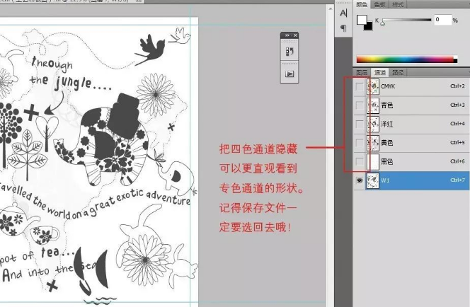Click the Ctrl+7 shortcut label
470x307 pixels.
457,180
